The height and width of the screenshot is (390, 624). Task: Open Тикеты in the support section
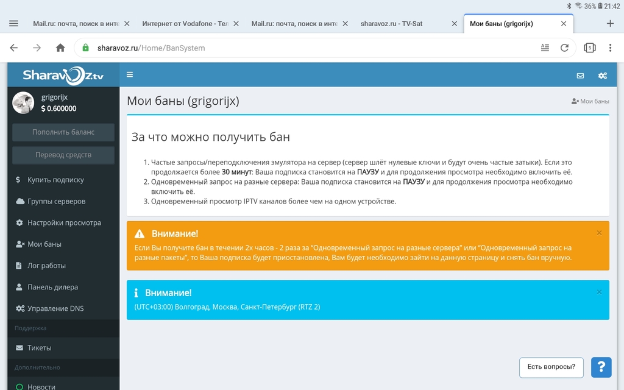(63, 348)
